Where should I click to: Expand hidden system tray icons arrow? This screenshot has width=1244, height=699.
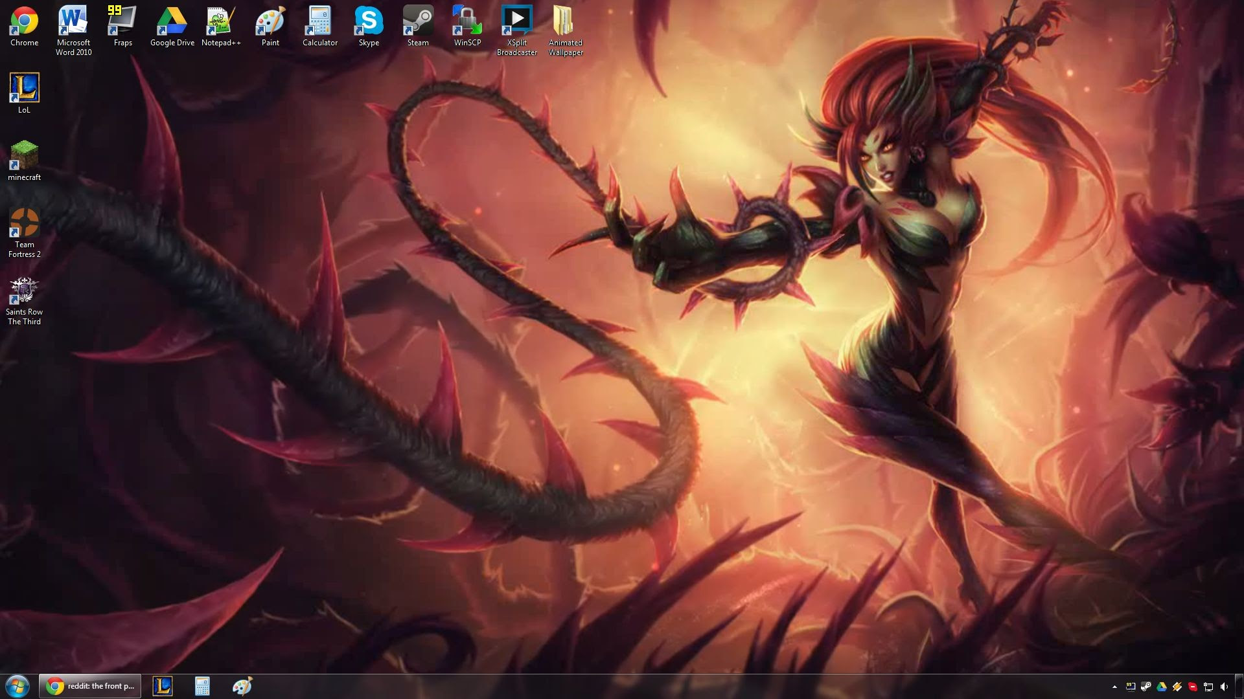[x=1114, y=687]
